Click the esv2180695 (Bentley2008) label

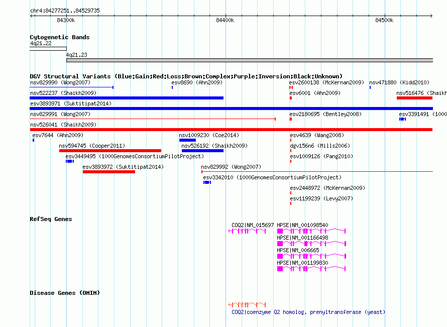pos(325,114)
